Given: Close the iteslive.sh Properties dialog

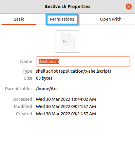Looking at the screenshot, I should 128,7.
